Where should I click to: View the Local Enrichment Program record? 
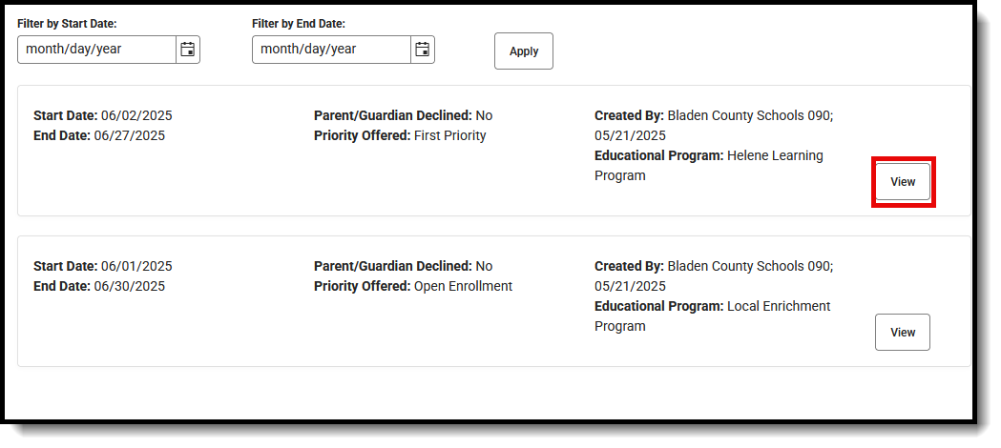(903, 333)
